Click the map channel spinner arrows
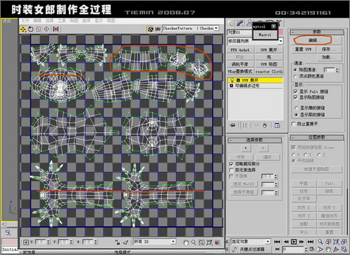 coord(337,70)
